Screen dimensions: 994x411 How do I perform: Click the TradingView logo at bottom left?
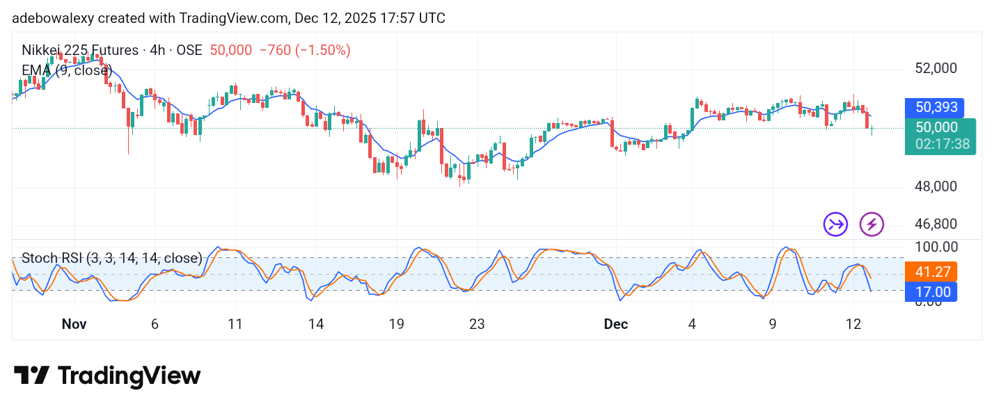click(x=107, y=376)
